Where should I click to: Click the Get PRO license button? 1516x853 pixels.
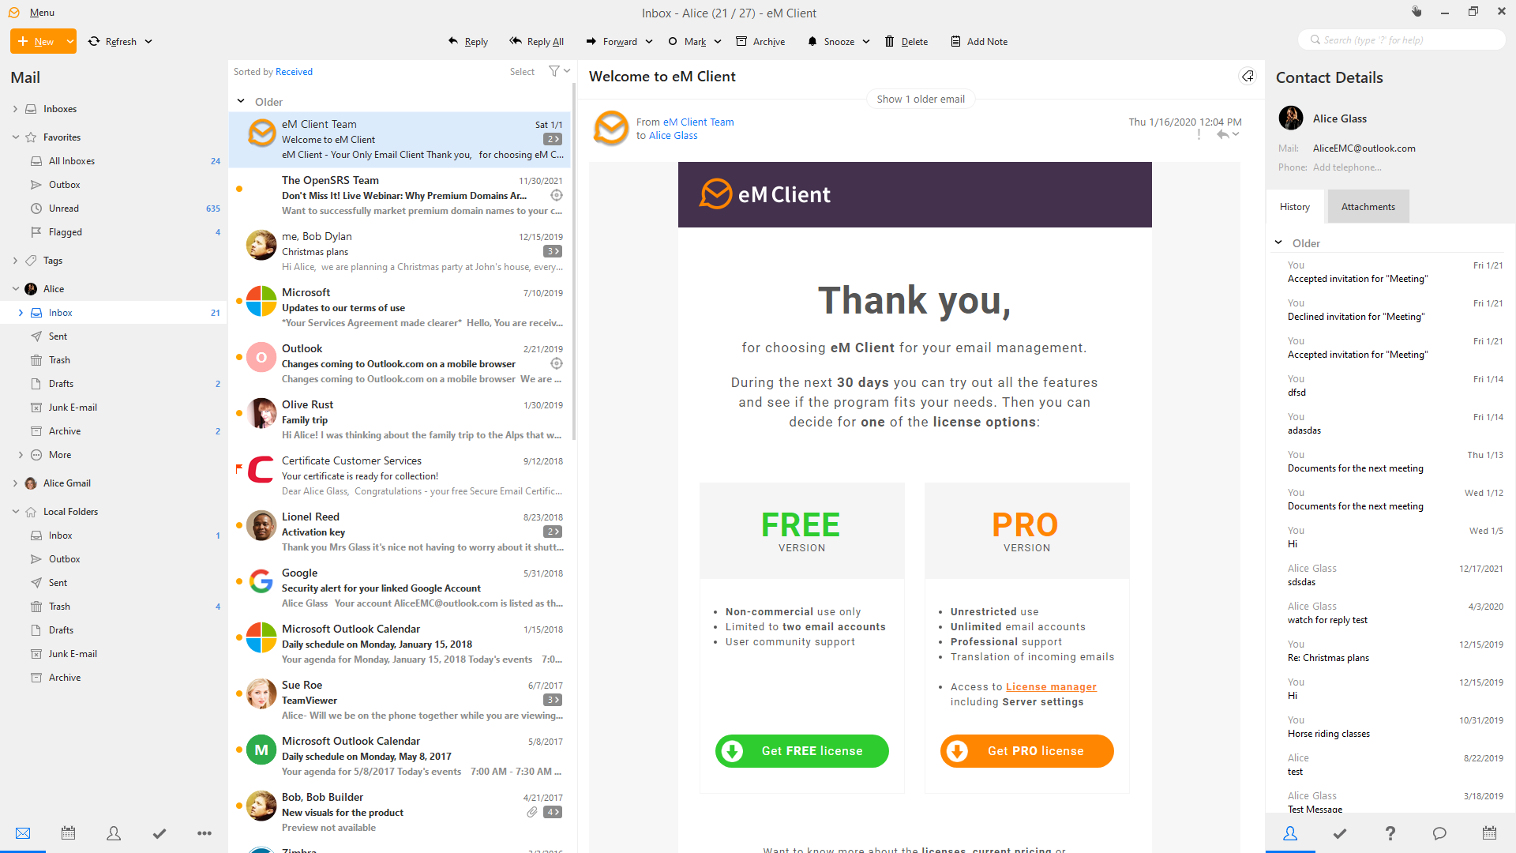pyautogui.click(x=1026, y=751)
